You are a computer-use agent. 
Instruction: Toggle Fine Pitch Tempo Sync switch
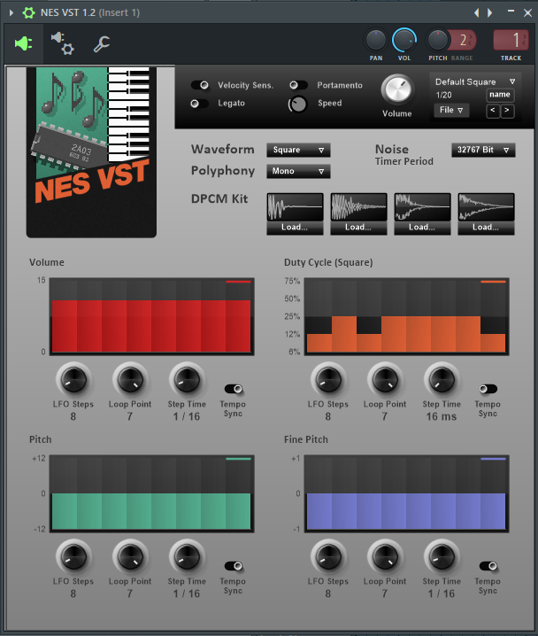488,566
